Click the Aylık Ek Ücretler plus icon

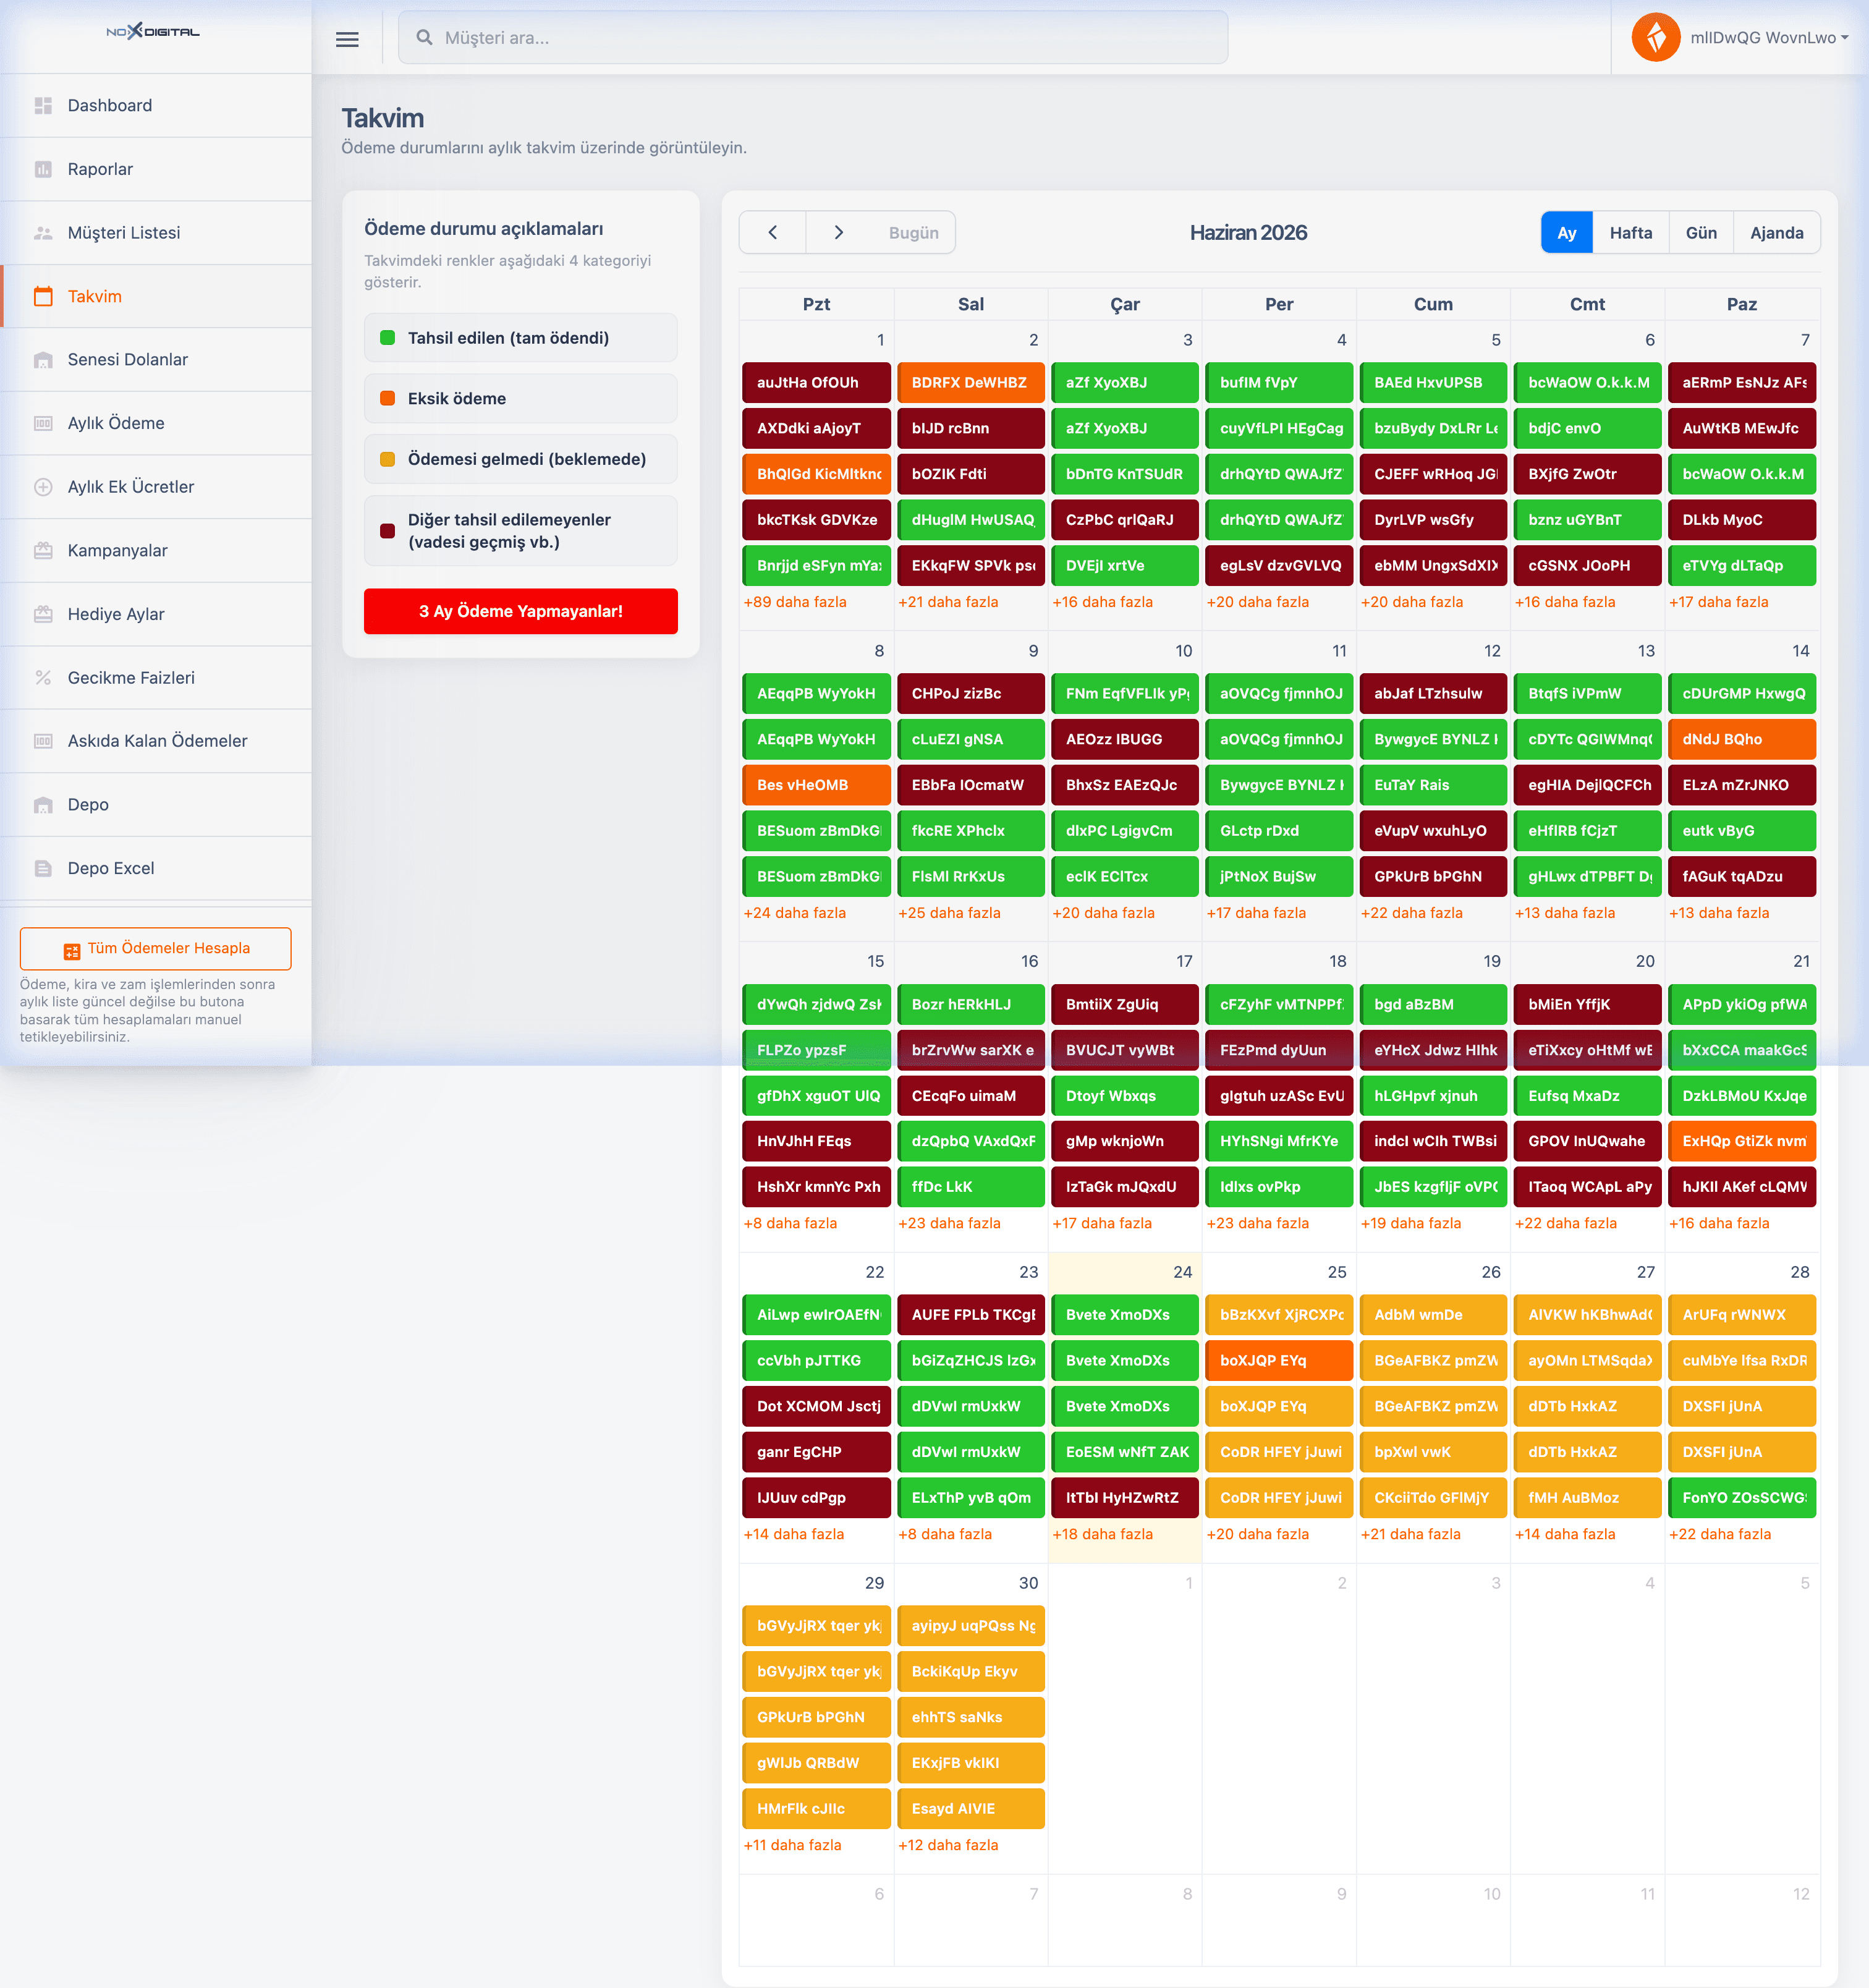(x=43, y=487)
